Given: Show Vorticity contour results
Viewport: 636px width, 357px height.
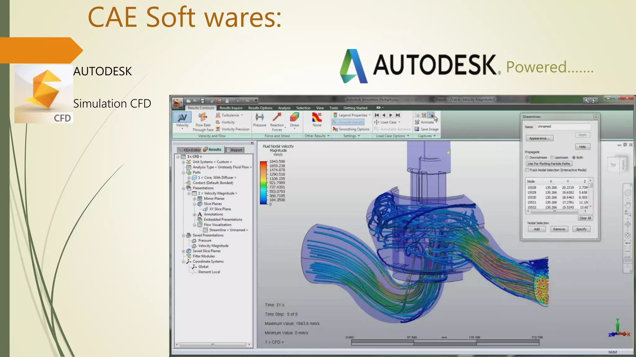Looking at the screenshot, I should [225, 122].
